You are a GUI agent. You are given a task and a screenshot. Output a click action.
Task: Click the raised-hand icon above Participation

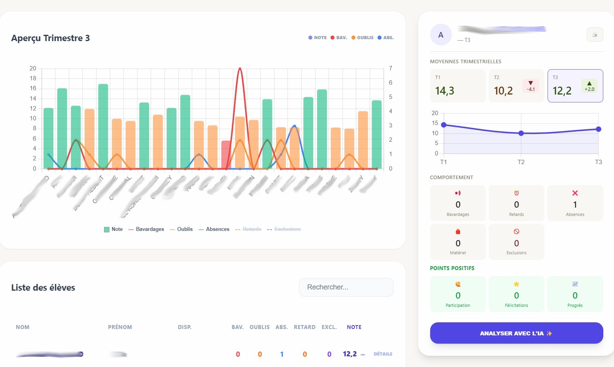pos(458,284)
